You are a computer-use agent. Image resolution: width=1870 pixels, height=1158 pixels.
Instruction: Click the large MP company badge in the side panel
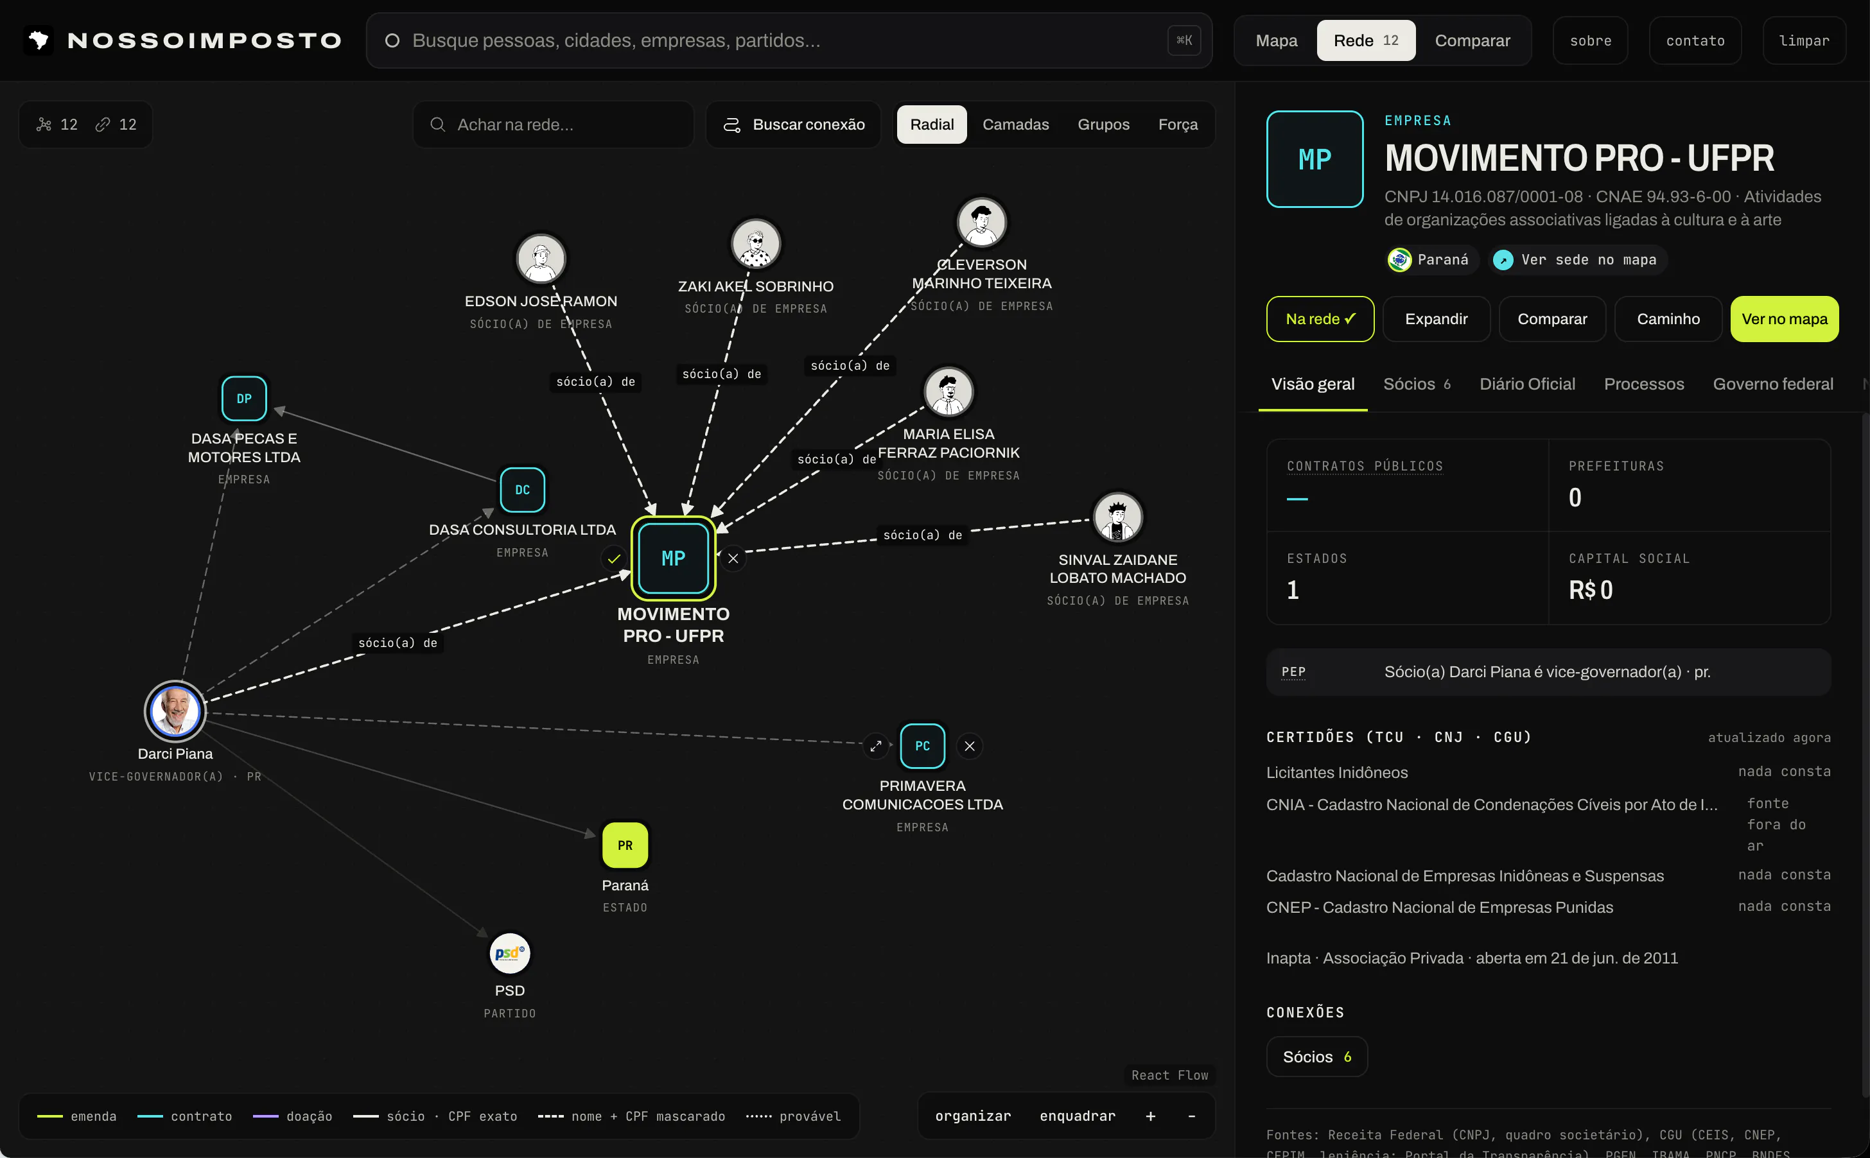[1315, 159]
